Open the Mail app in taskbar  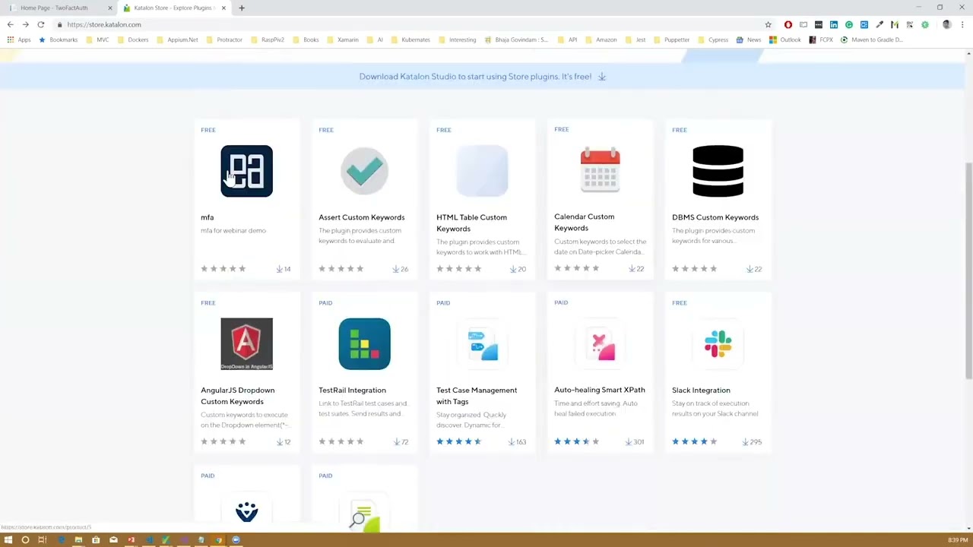point(113,540)
